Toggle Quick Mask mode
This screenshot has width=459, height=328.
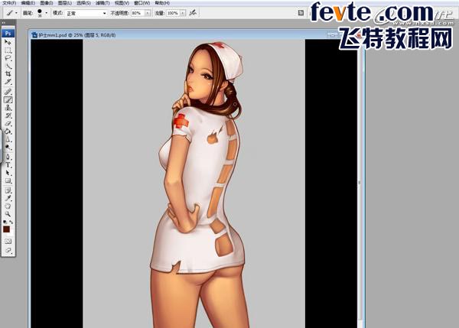(8, 242)
